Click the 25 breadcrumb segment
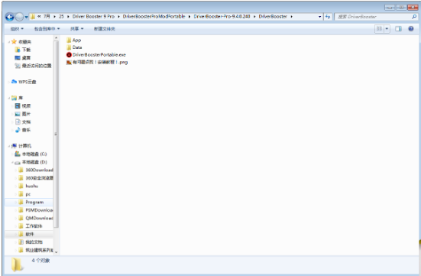This screenshot has height=276, width=421. pyautogui.click(x=61, y=17)
